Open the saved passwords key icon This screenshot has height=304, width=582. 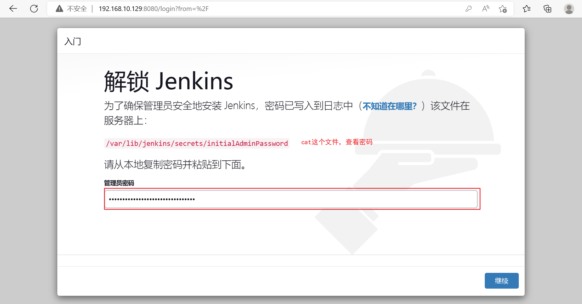(x=468, y=9)
